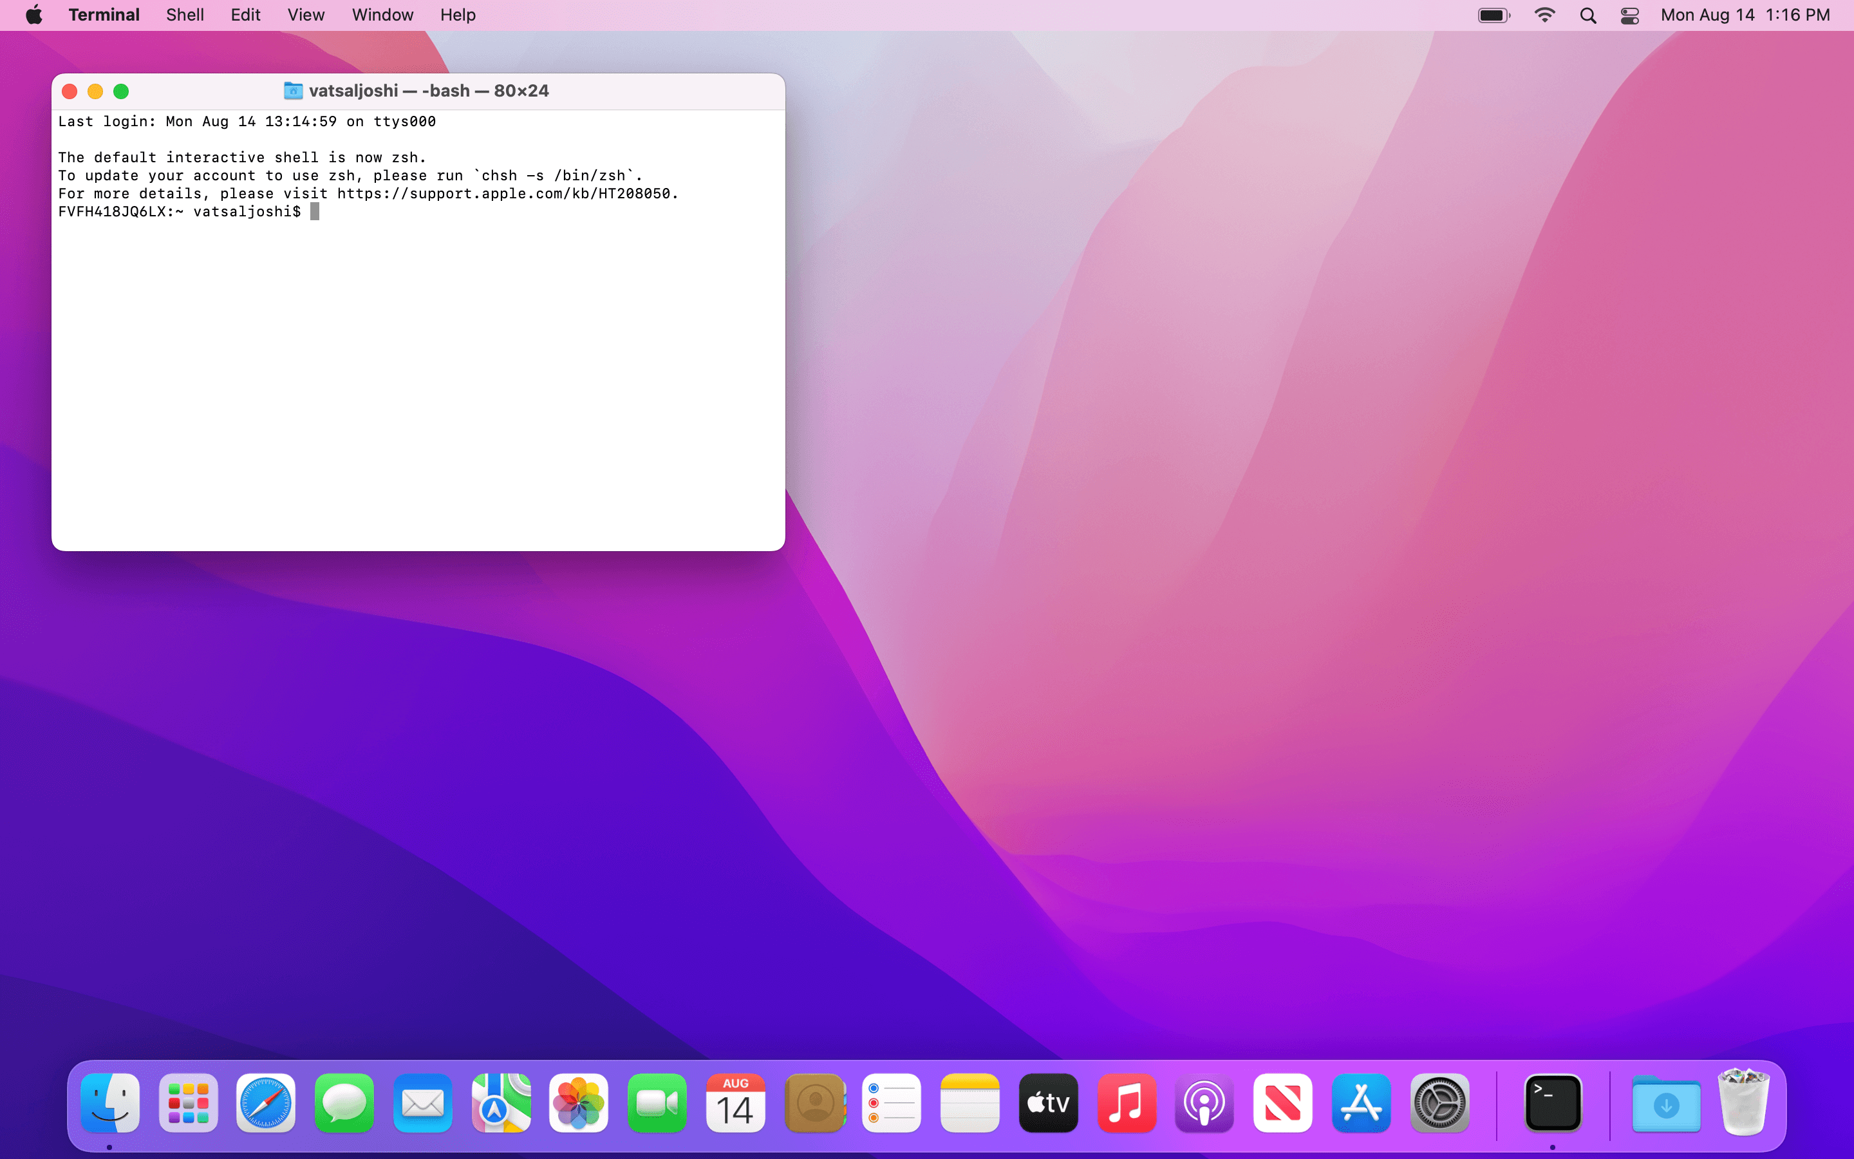
Task: Open Spotlight search magnifier icon
Action: (1587, 15)
